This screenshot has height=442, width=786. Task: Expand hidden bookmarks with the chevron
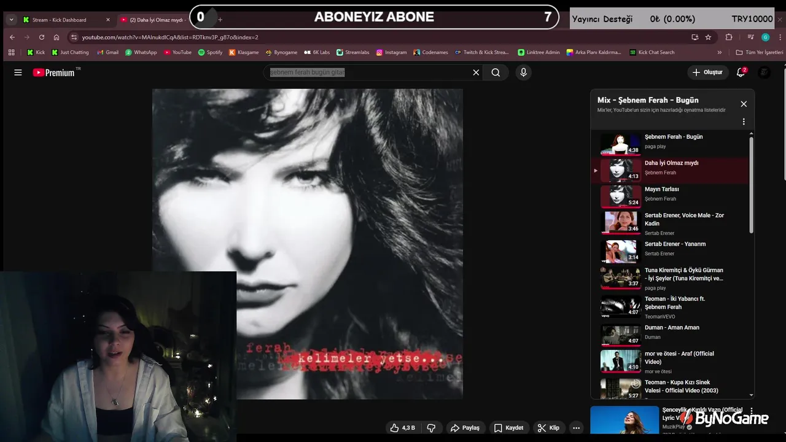click(720, 52)
